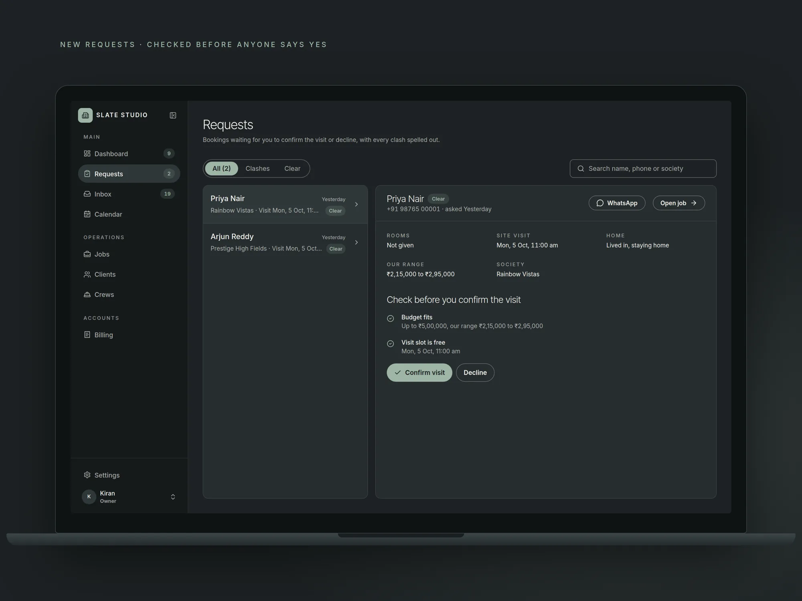Click the Billing receipt icon

(x=87, y=335)
